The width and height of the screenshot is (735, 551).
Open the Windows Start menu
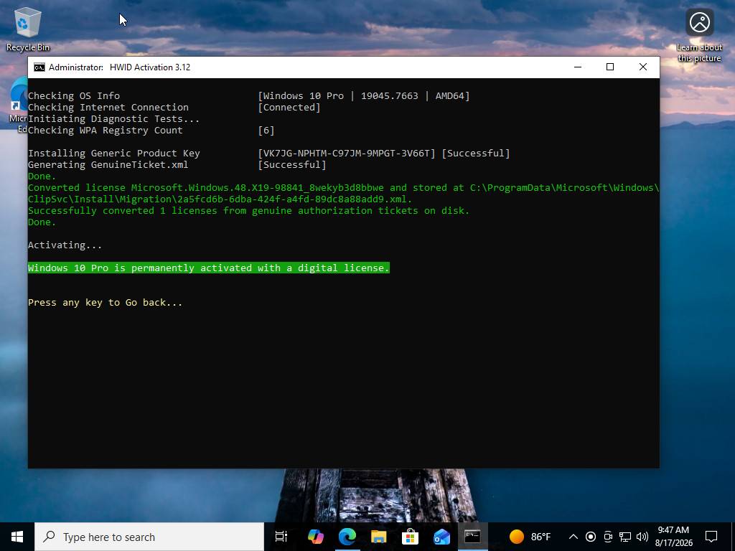(x=17, y=537)
